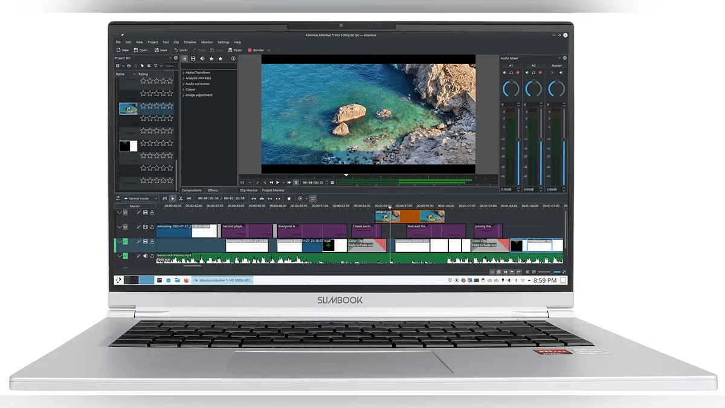Open the Timeline menu
Screen dimensions: 725x408
click(190, 42)
